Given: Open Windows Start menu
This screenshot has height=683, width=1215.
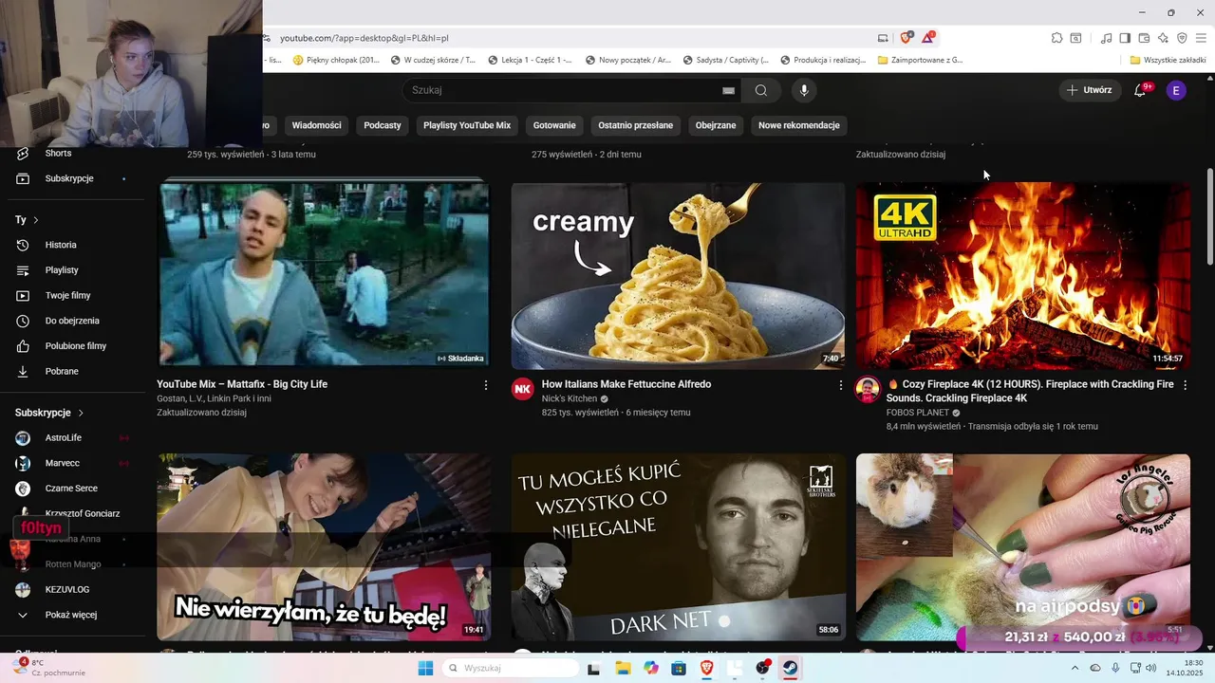Looking at the screenshot, I should tap(426, 668).
